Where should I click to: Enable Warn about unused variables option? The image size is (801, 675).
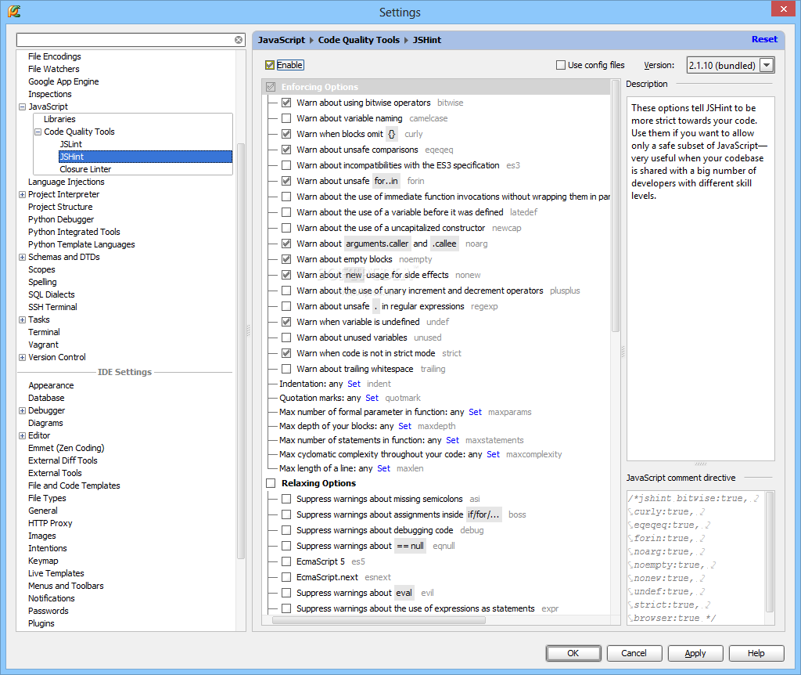tap(286, 337)
